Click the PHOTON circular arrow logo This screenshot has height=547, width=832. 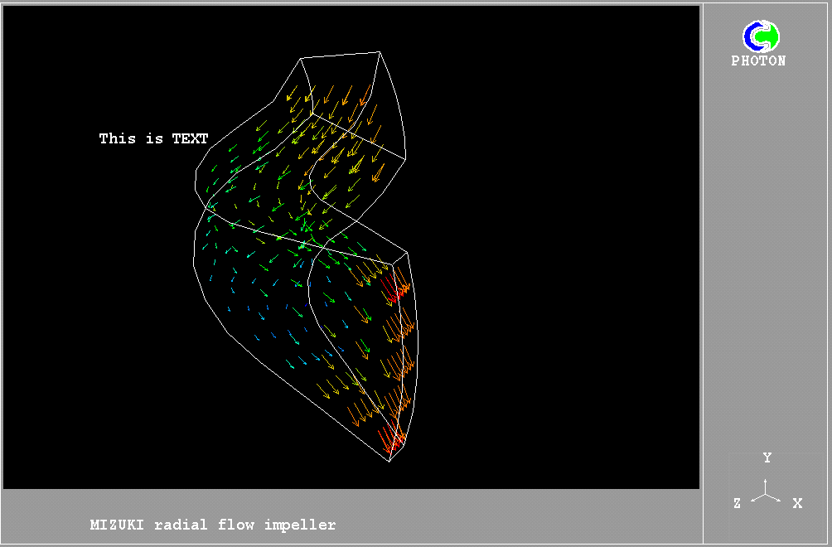click(x=760, y=37)
